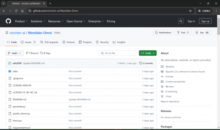Screen dimensions: 220x130
Task: Open site information icon left of URL
Action: (x=30, y=11)
